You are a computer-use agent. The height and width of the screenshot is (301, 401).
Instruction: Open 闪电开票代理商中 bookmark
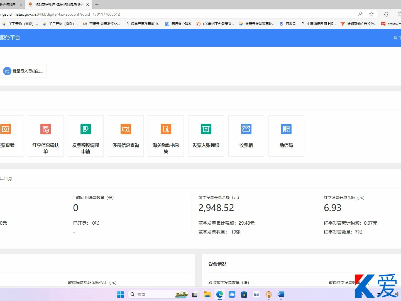point(143,24)
